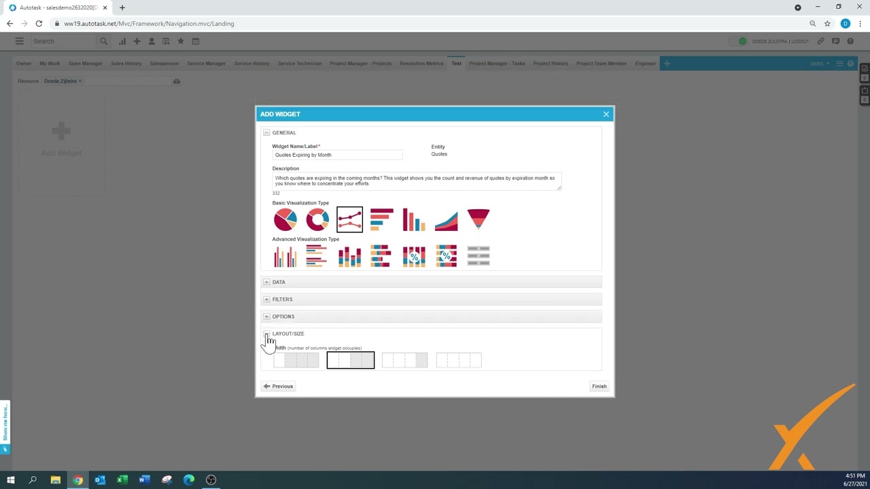Choose the stacked column advanced visualization
The width and height of the screenshot is (870, 489).
pos(349,256)
